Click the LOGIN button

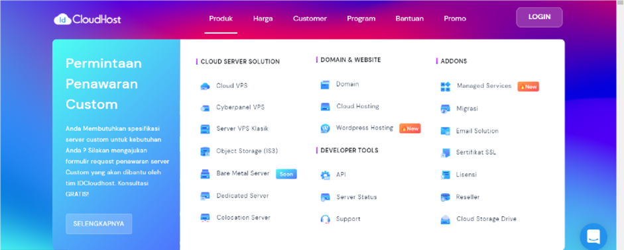click(x=539, y=17)
